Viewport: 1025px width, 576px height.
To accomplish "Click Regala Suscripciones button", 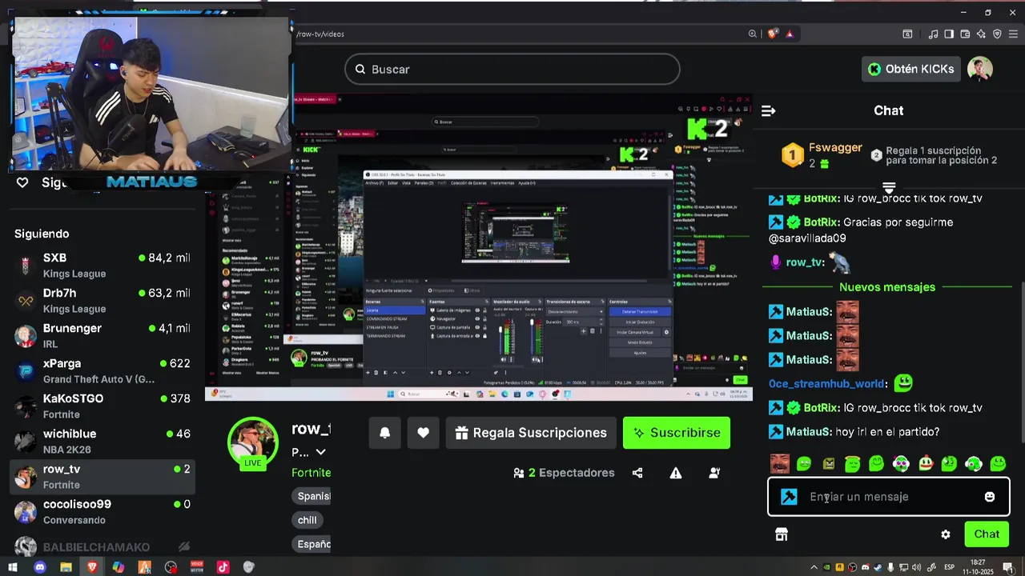I will 531,433.
